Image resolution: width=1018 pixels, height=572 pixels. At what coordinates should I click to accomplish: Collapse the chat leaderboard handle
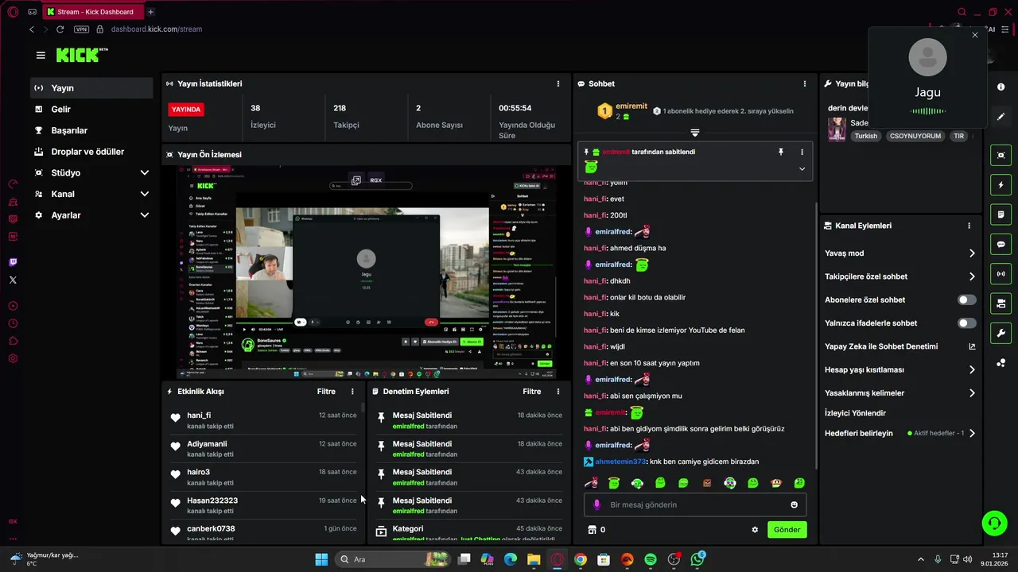695,132
